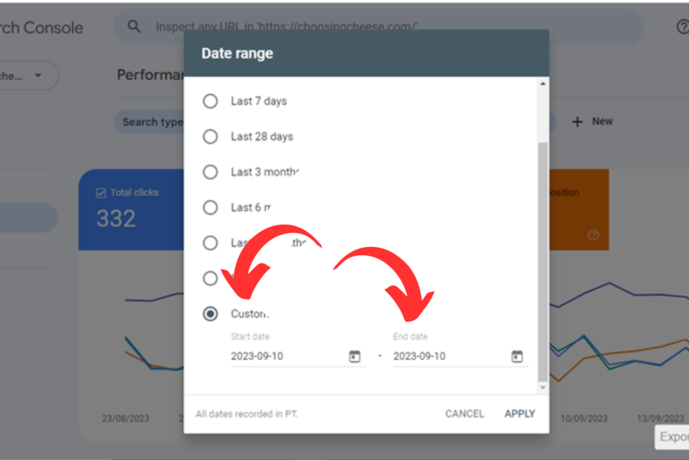Open the Start date calendar picker
Image resolution: width=689 pixels, height=460 pixels.
355,357
